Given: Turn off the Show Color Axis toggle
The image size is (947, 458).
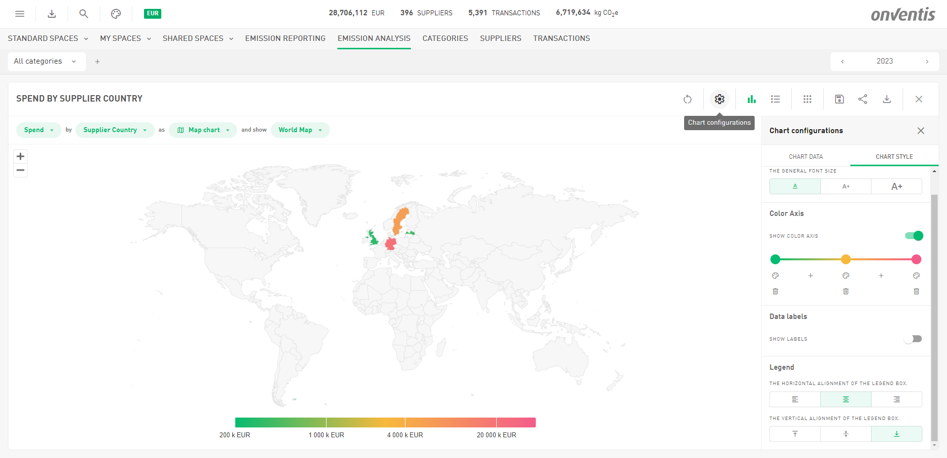Looking at the screenshot, I should [913, 236].
